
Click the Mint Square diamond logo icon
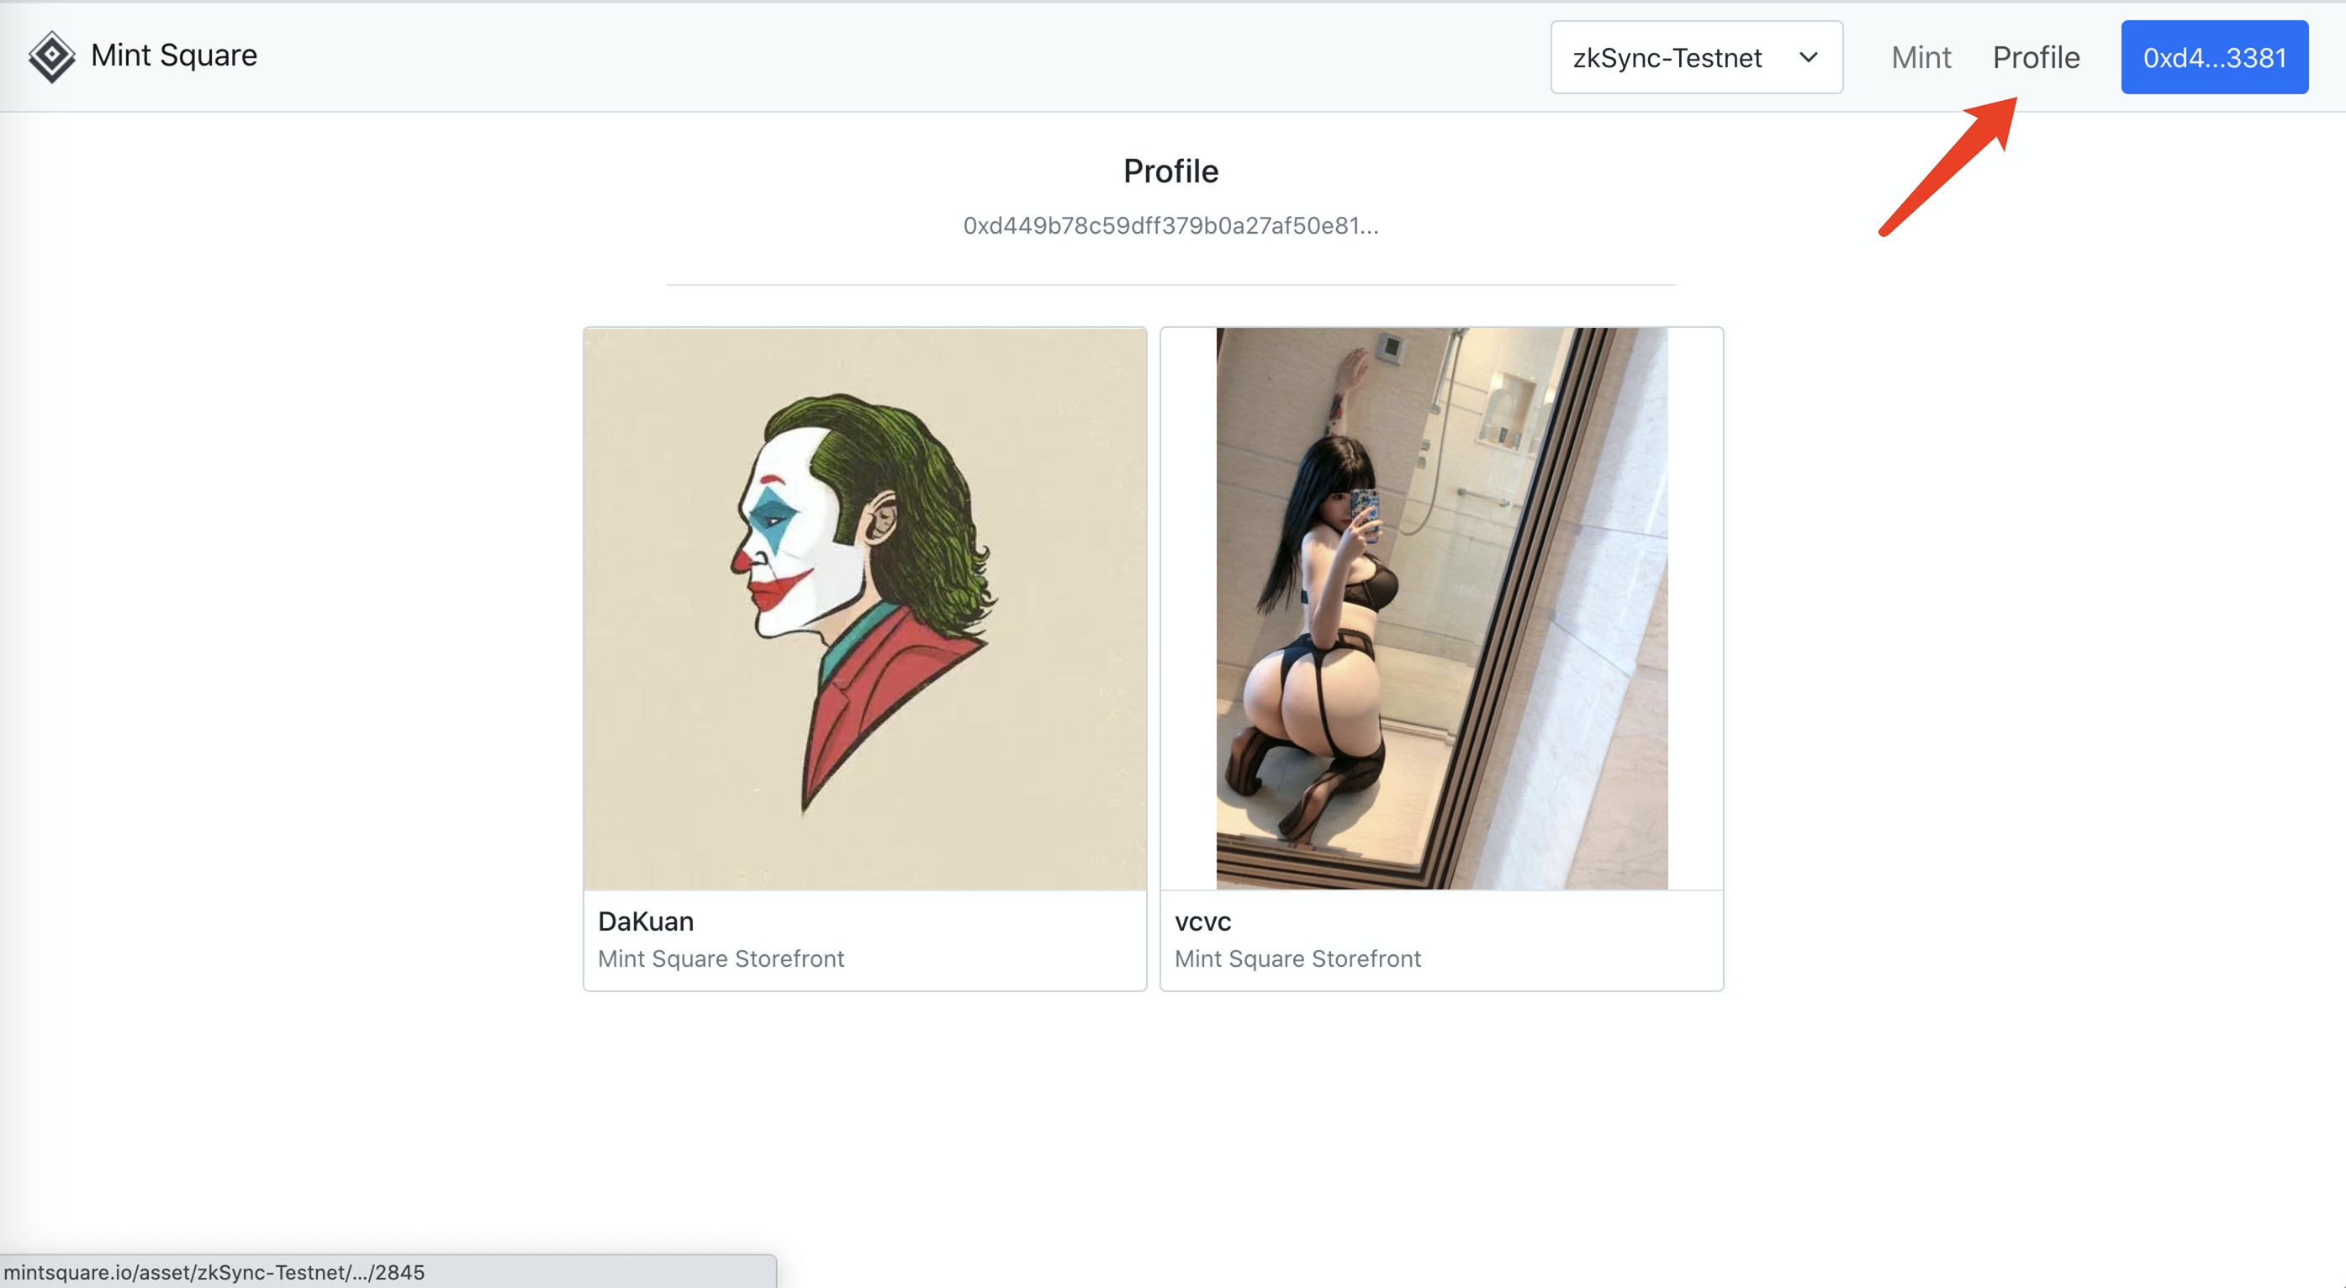coord(52,56)
